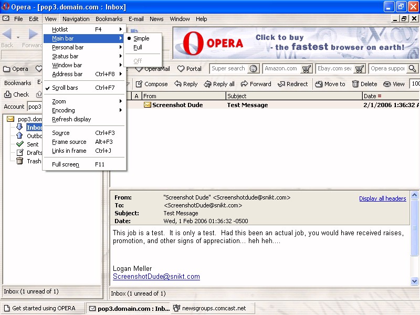
Task: Expand the Personal bar submenu
Action: (84, 47)
